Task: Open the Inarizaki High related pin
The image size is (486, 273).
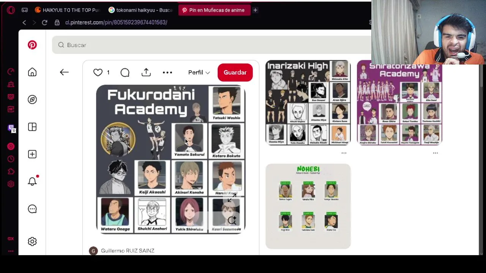Action: pos(308,102)
